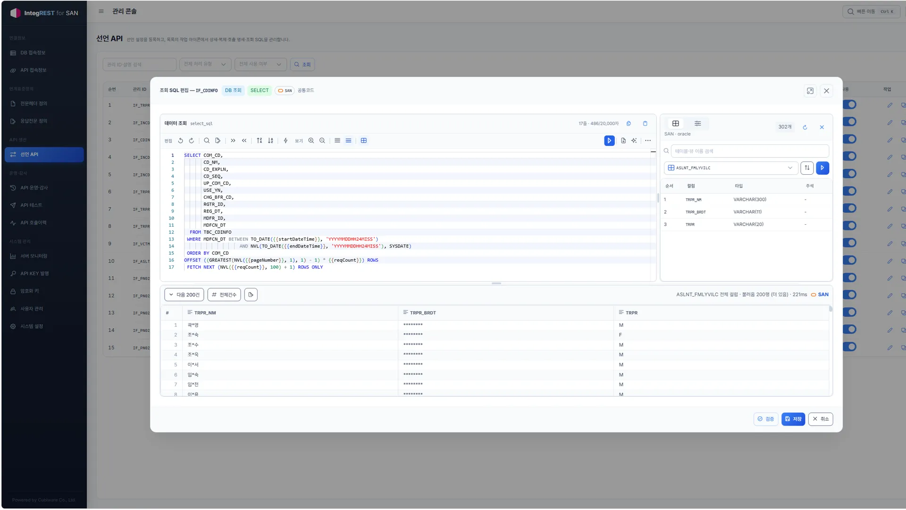The image size is (906, 510).
Task: Increase indent with the double right chevron icon
Action: (233, 141)
